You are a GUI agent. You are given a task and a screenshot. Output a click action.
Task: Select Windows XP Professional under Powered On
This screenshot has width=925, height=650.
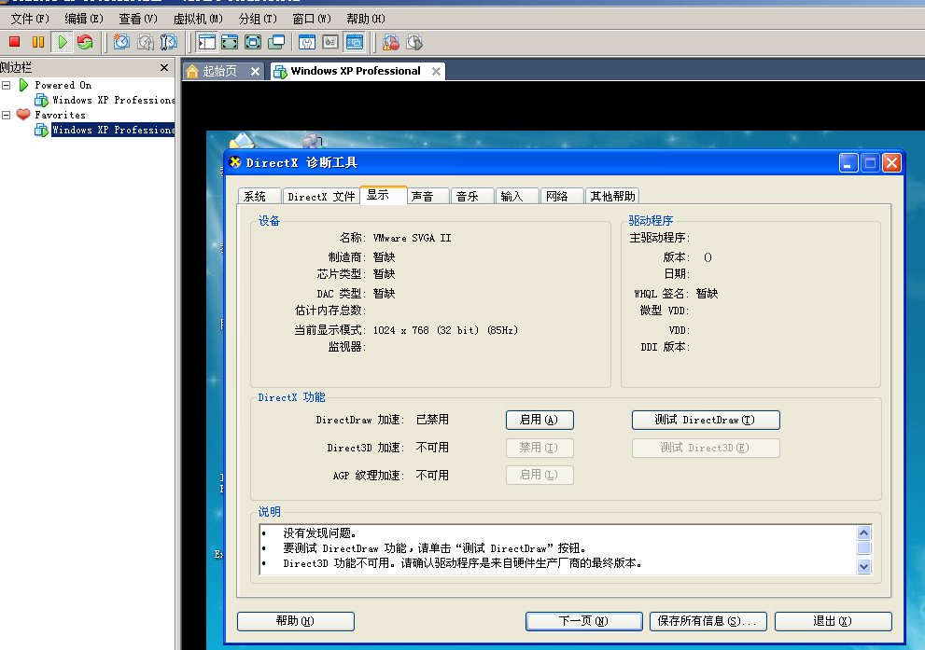(113, 100)
